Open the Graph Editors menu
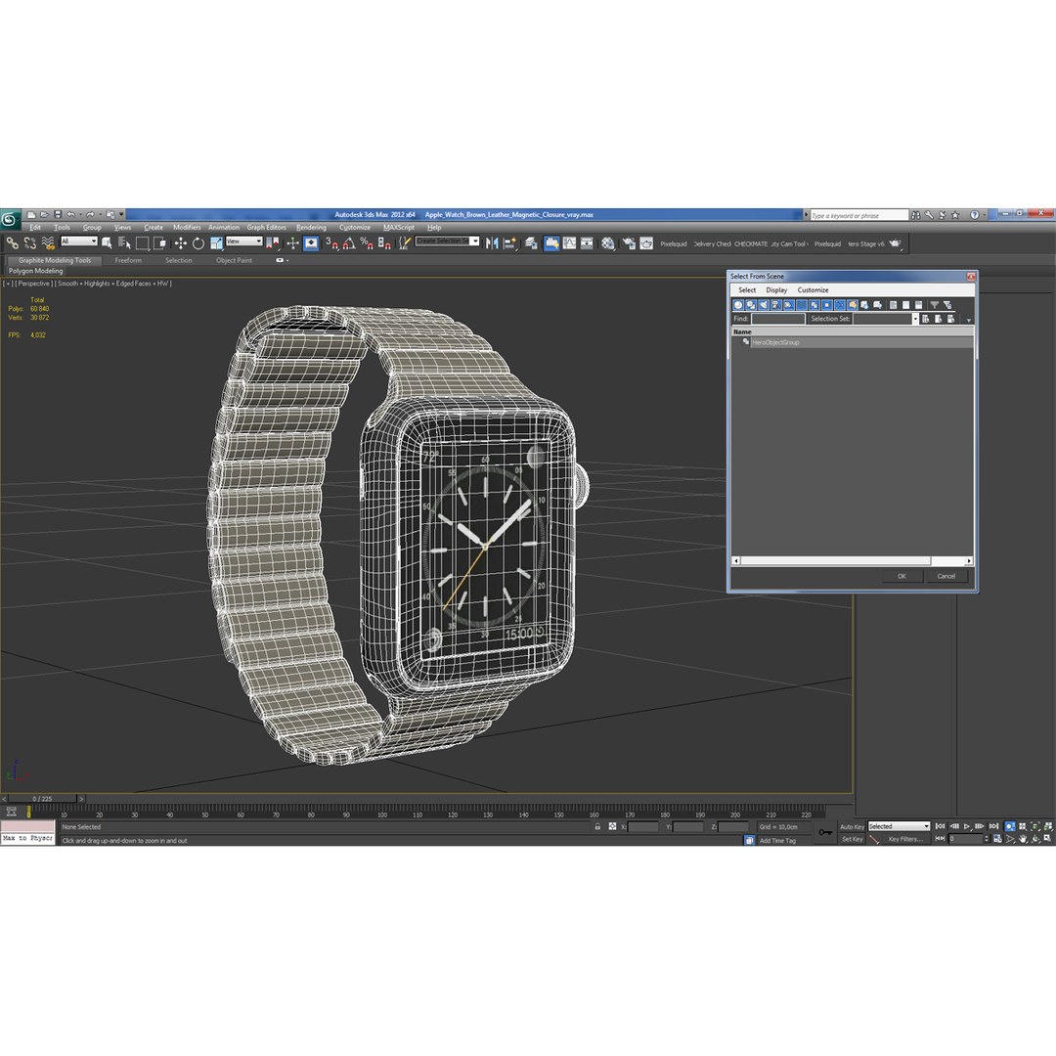 click(266, 228)
